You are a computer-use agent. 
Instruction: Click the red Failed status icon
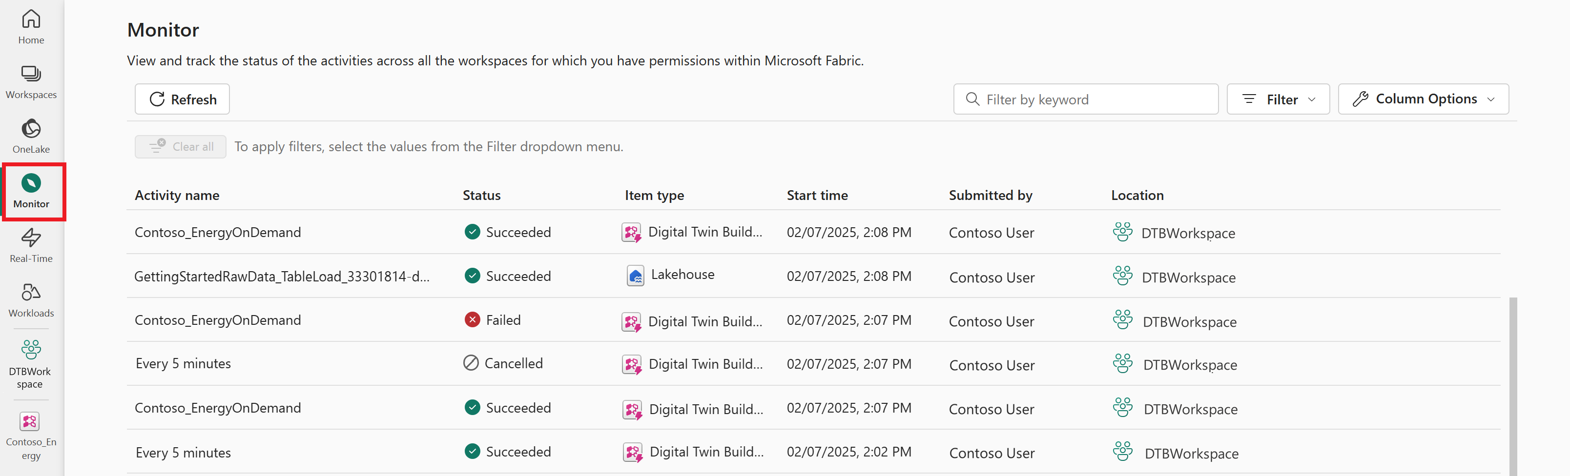pos(472,319)
